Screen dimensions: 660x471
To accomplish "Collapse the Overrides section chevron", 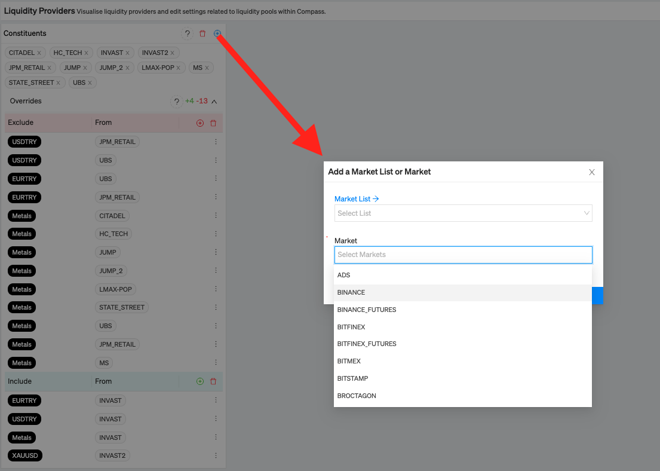I will point(214,102).
